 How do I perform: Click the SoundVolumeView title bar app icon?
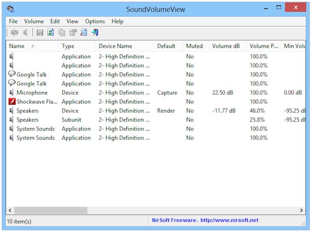(10, 9)
